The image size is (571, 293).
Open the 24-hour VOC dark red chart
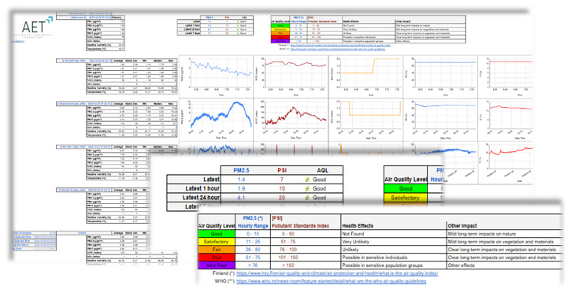click(x=291, y=120)
